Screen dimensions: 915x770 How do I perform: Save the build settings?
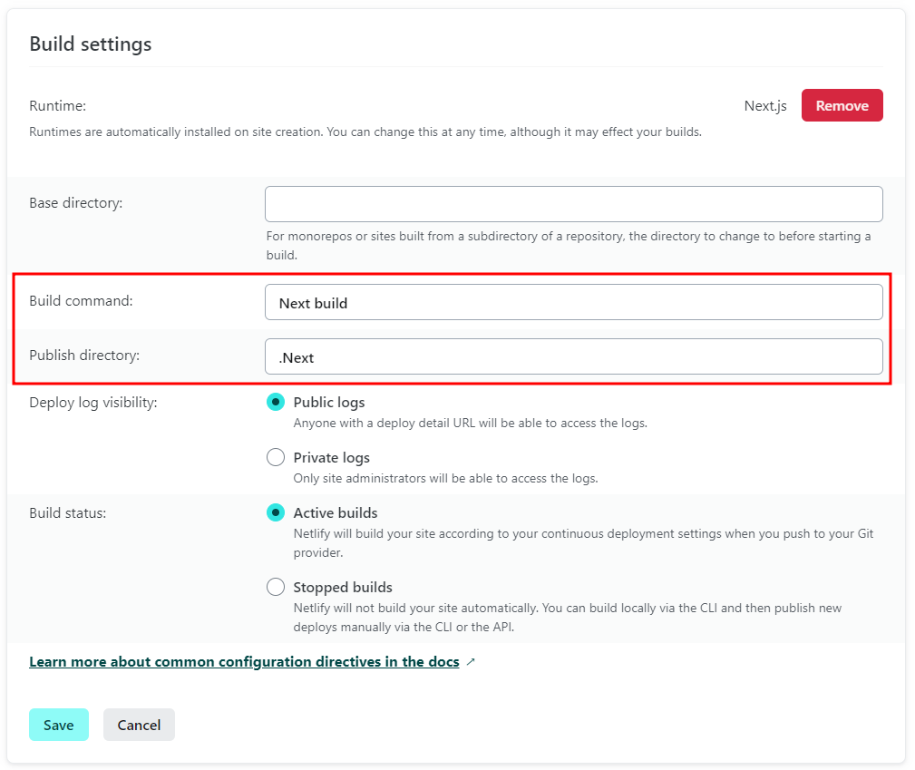(59, 725)
